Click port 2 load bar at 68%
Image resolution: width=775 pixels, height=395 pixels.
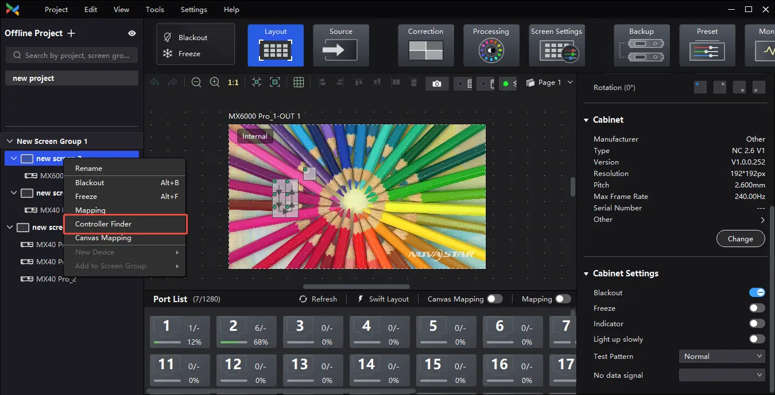pos(234,342)
